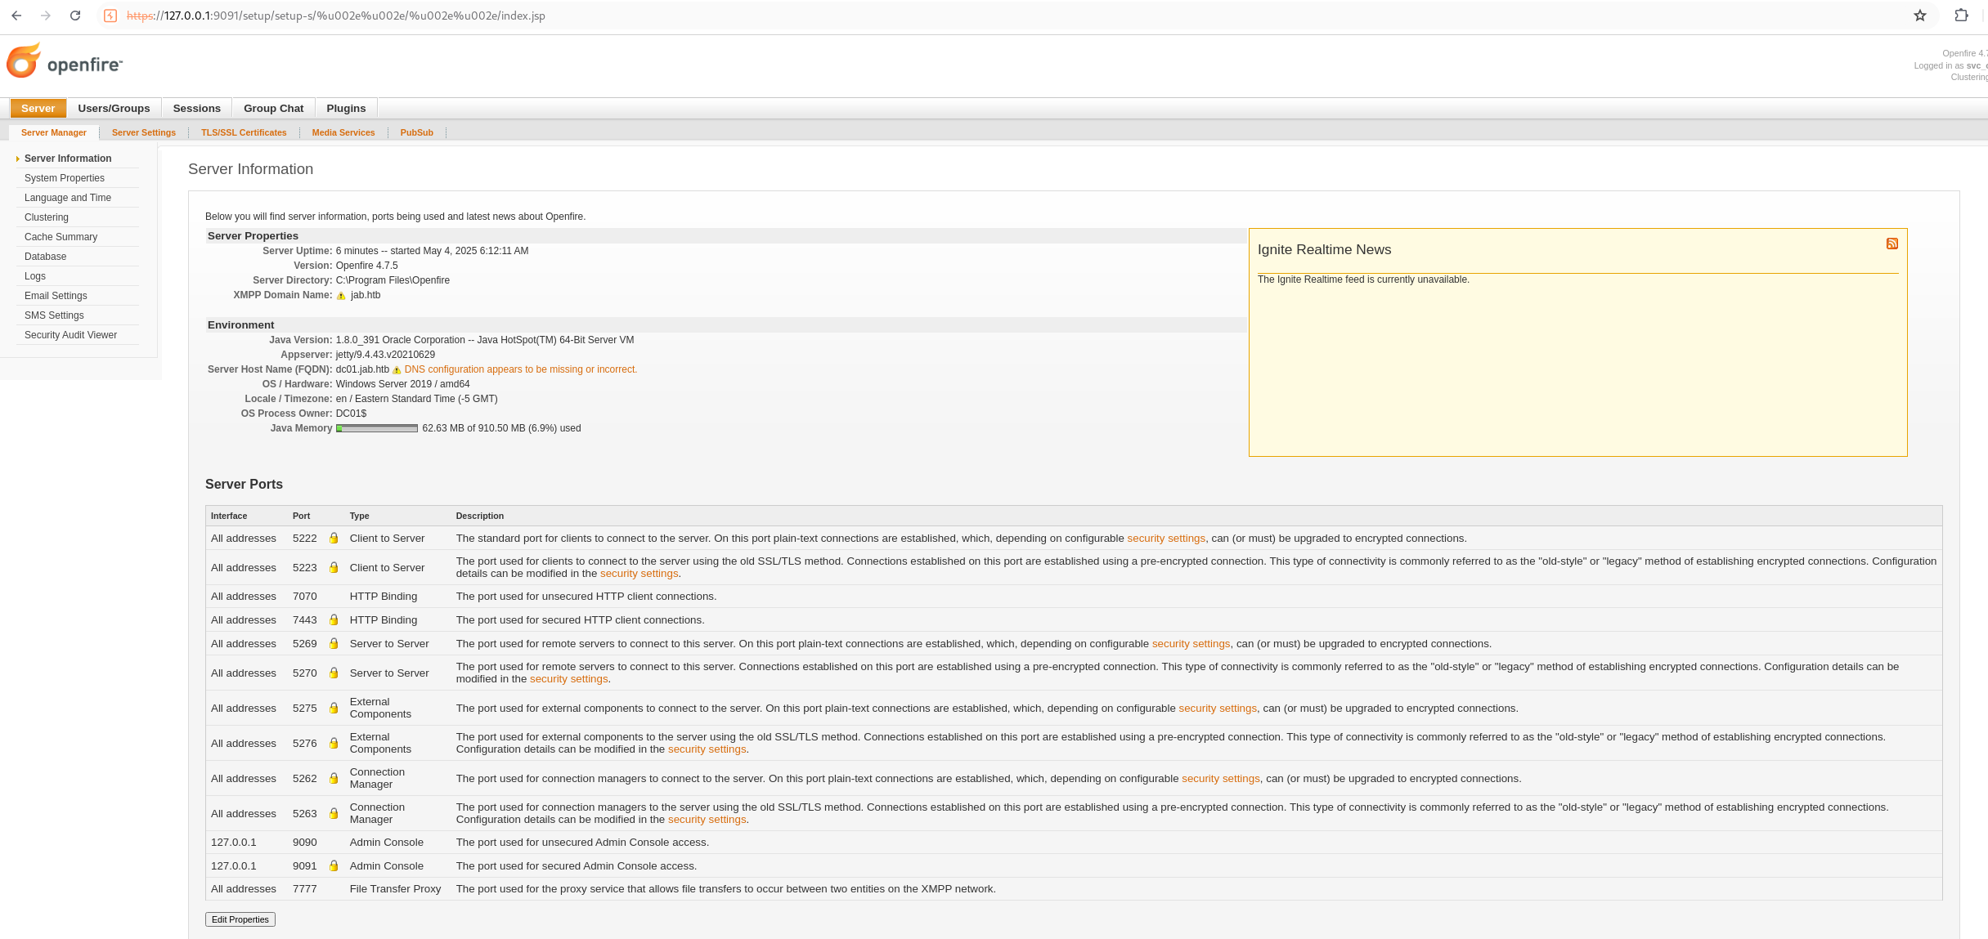1988x939 pixels.
Task: Open security settings link in port 5269 row
Action: [1191, 644]
